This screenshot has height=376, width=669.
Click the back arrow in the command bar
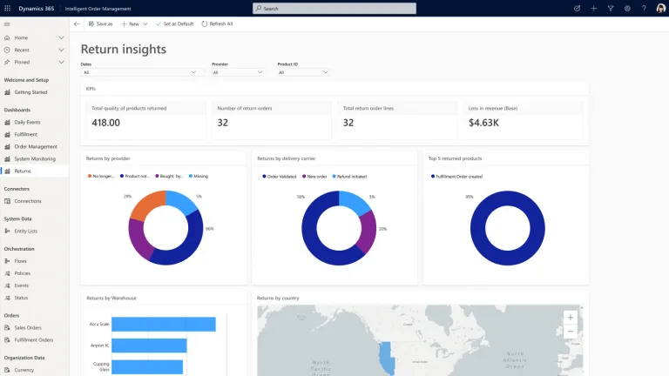click(x=77, y=23)
